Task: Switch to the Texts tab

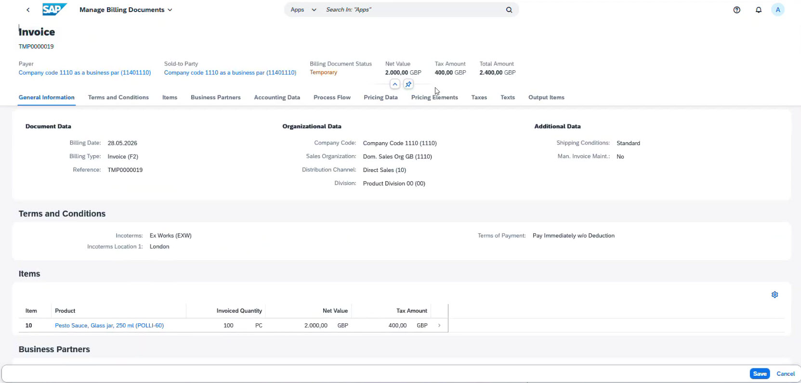Action: pos(508,97)
